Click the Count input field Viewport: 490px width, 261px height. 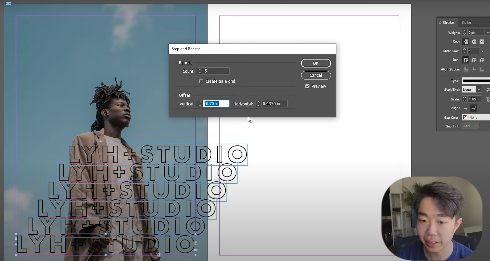click(x=216, y=71)
